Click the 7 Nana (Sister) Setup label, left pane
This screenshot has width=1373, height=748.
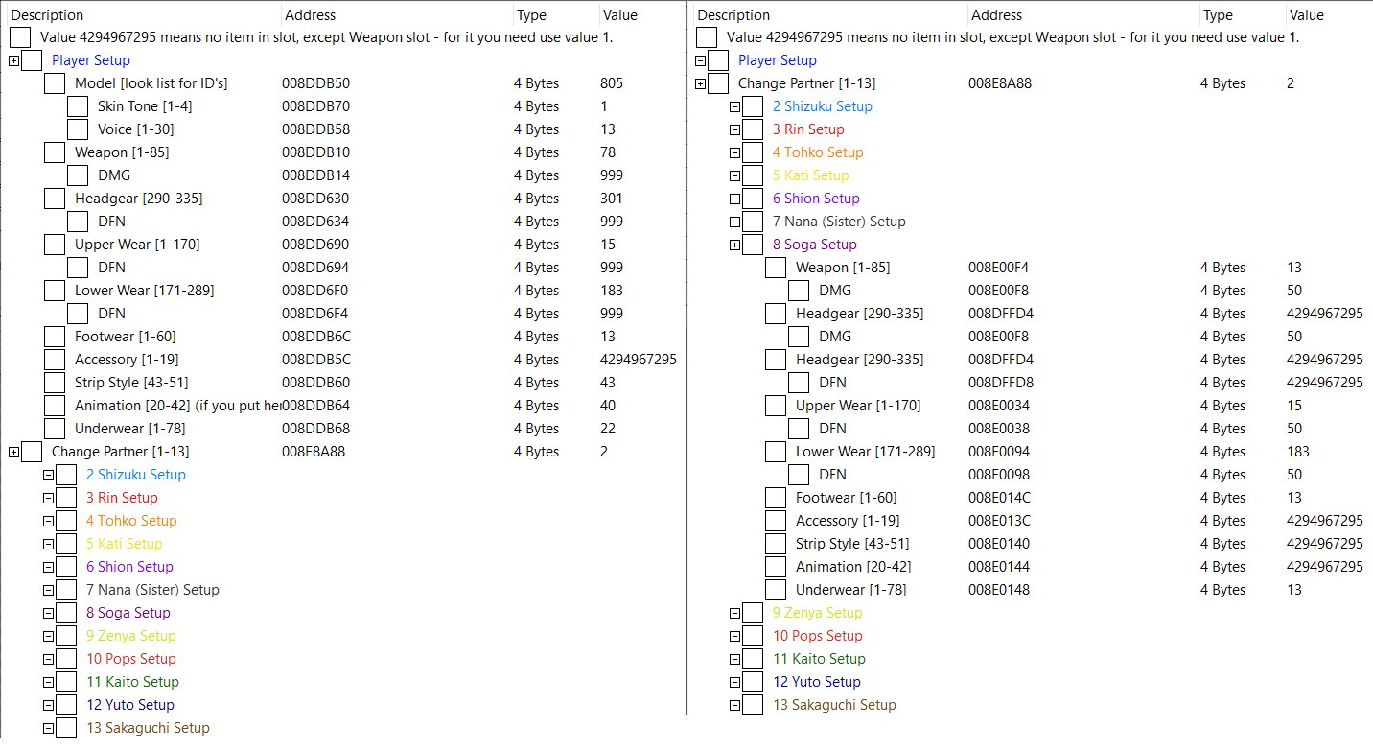[152, 590]
